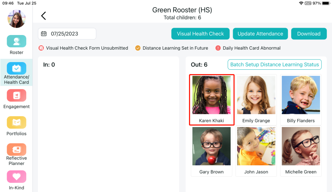Tap the 09:46 clock in status bar
This screenshot has height=192, width=332.
[8, 3]
